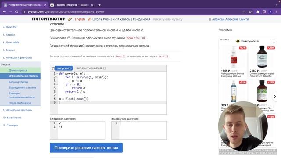Click the power(a, n) inline code text
The image size is (281, 158).
(x=136, y=38)
